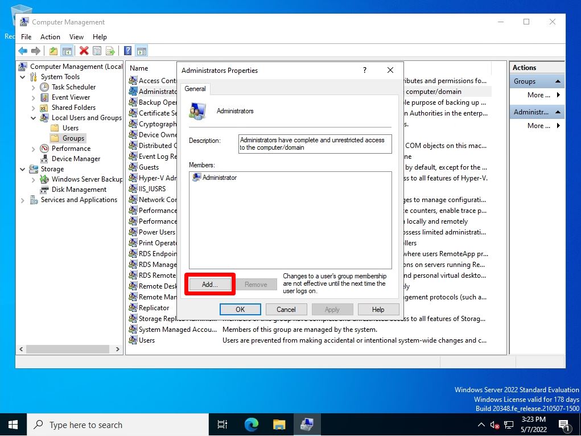Select the Disk Management icon
The height and width of the screenshot is (436, 581).
(x=44, y=190)
